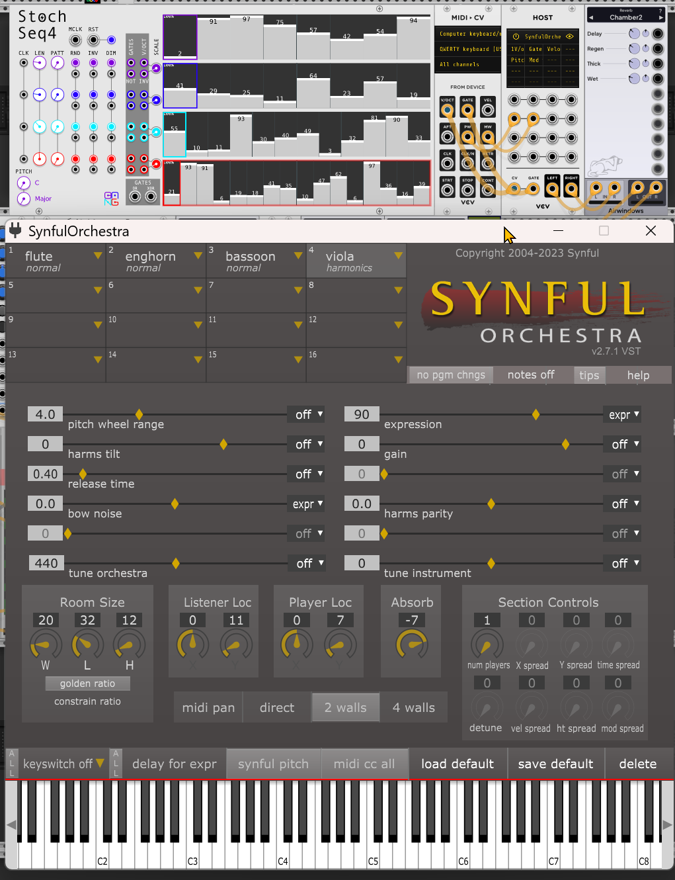The image size is (675, 880).
Task: Select the 4 walls room mode
Action: tap(414, 707)
